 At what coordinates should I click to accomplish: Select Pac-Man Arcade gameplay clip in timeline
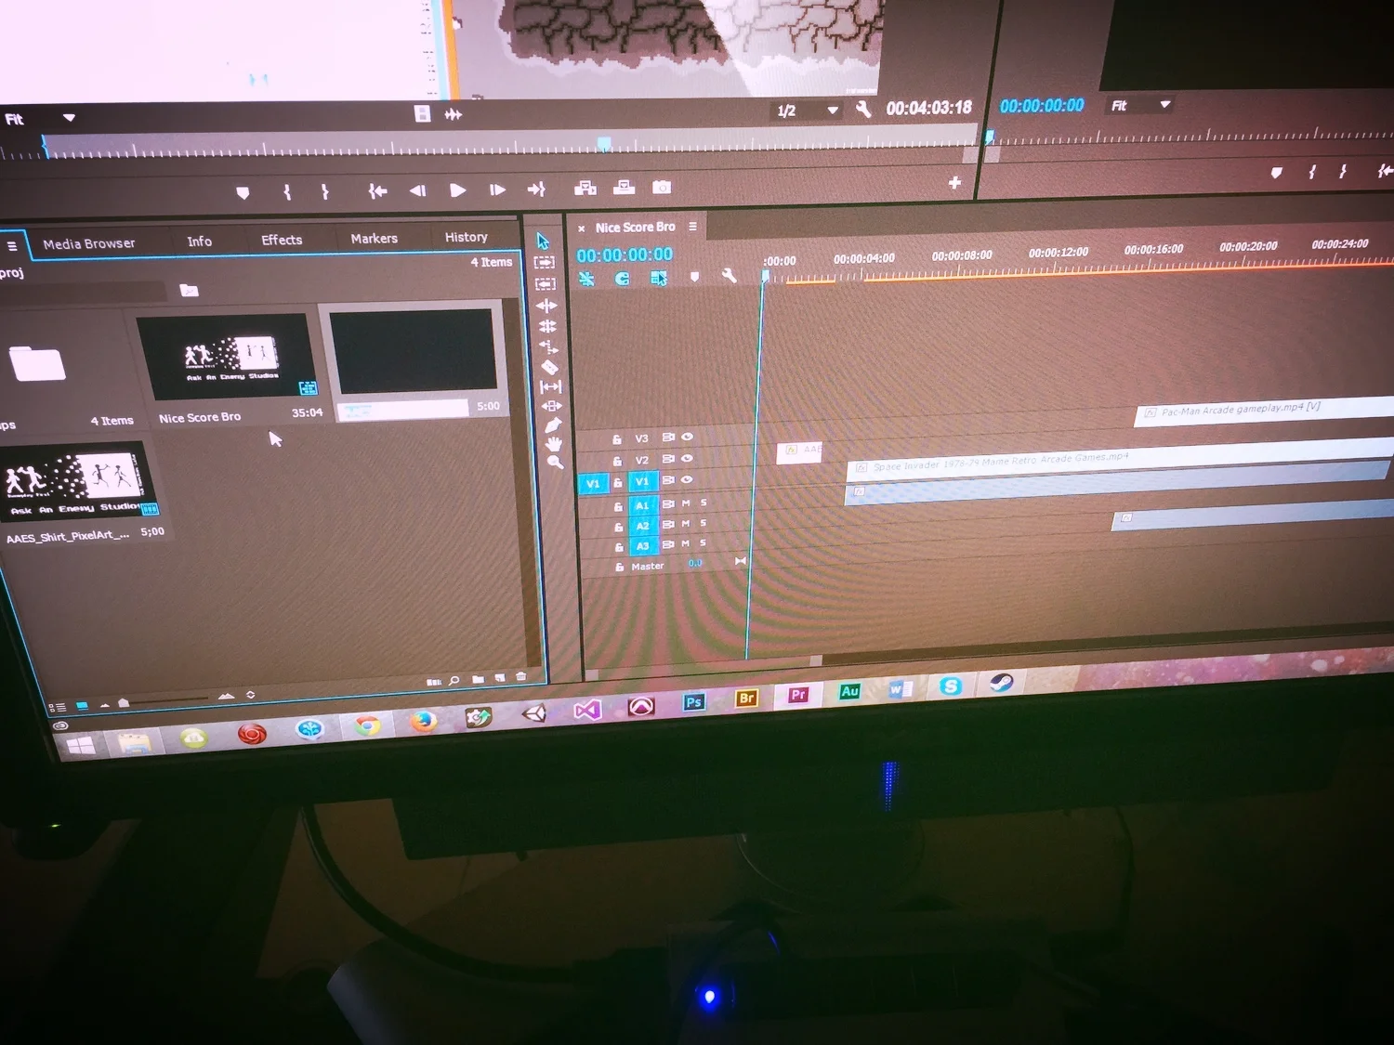coord(1264,410)
